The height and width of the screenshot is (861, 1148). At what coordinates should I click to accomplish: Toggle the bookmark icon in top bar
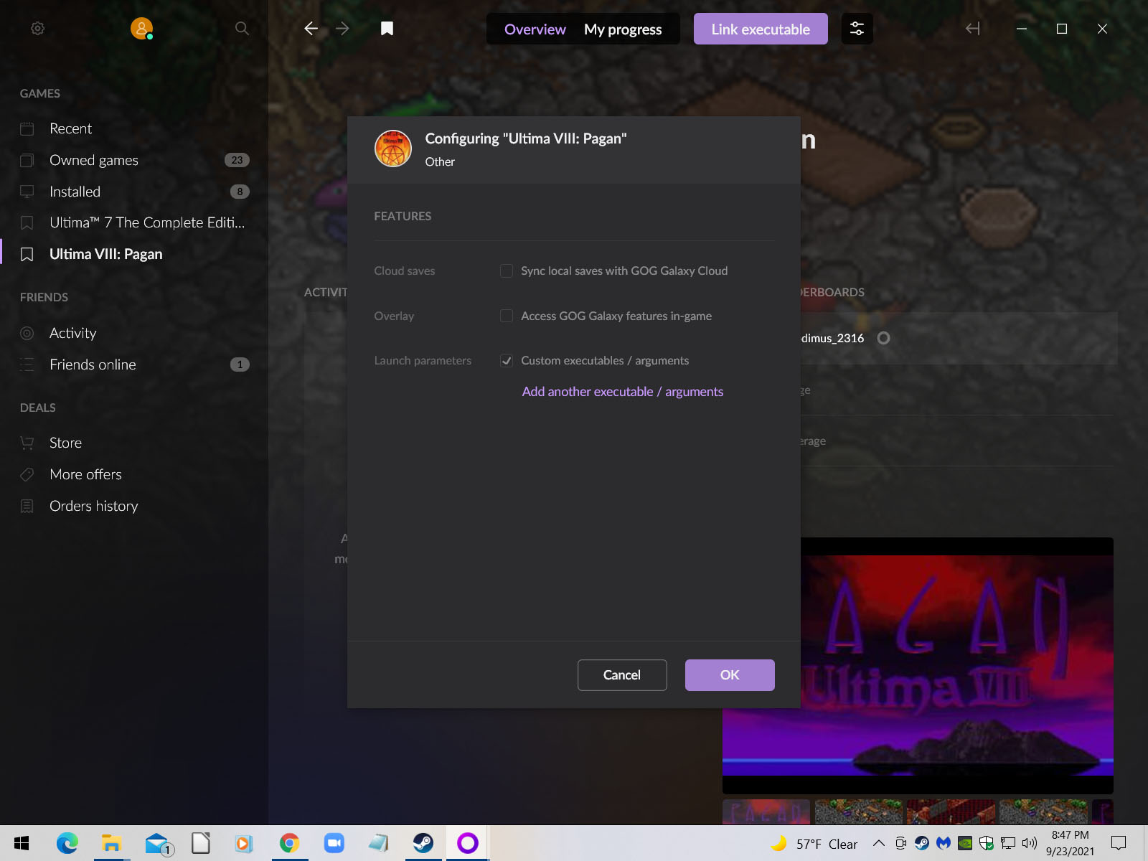coord(387,29)
